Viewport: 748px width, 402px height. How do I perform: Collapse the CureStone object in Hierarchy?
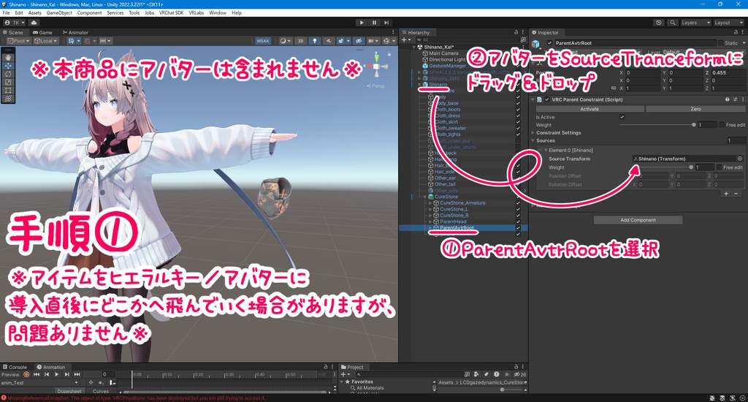424,197
